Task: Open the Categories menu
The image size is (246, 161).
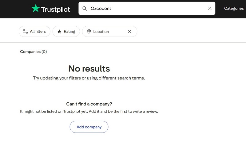Action: click(234, 9)
